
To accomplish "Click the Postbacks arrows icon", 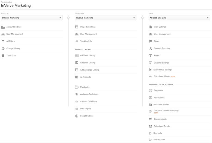I will click(77, 87).
